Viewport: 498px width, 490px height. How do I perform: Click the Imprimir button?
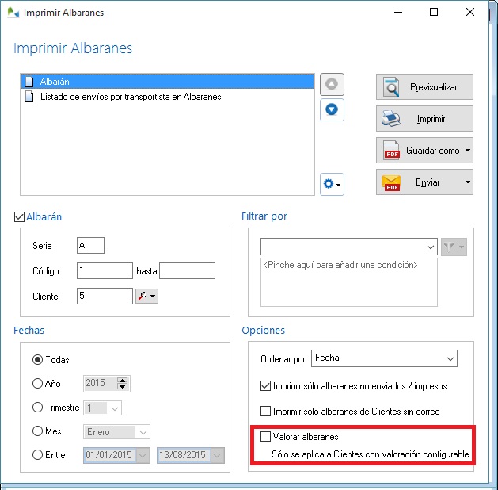pos(424,119)
